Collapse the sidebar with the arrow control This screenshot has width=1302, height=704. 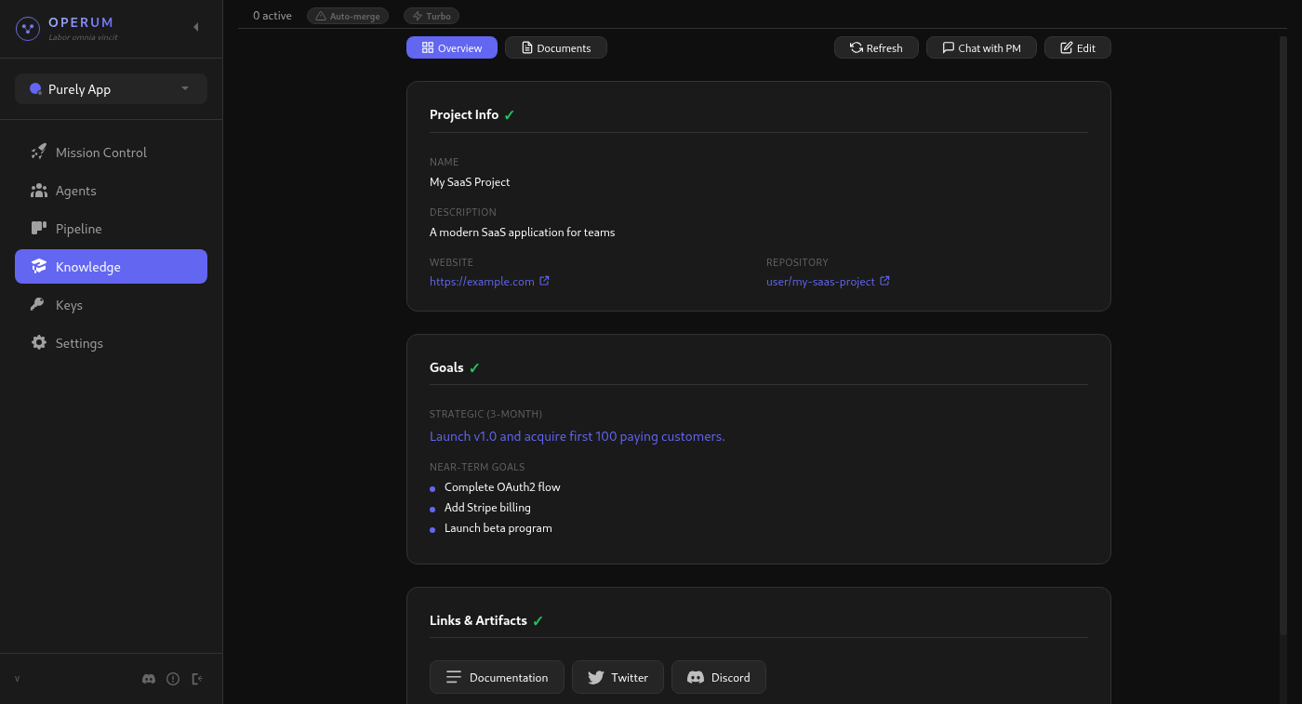(195, 27)
